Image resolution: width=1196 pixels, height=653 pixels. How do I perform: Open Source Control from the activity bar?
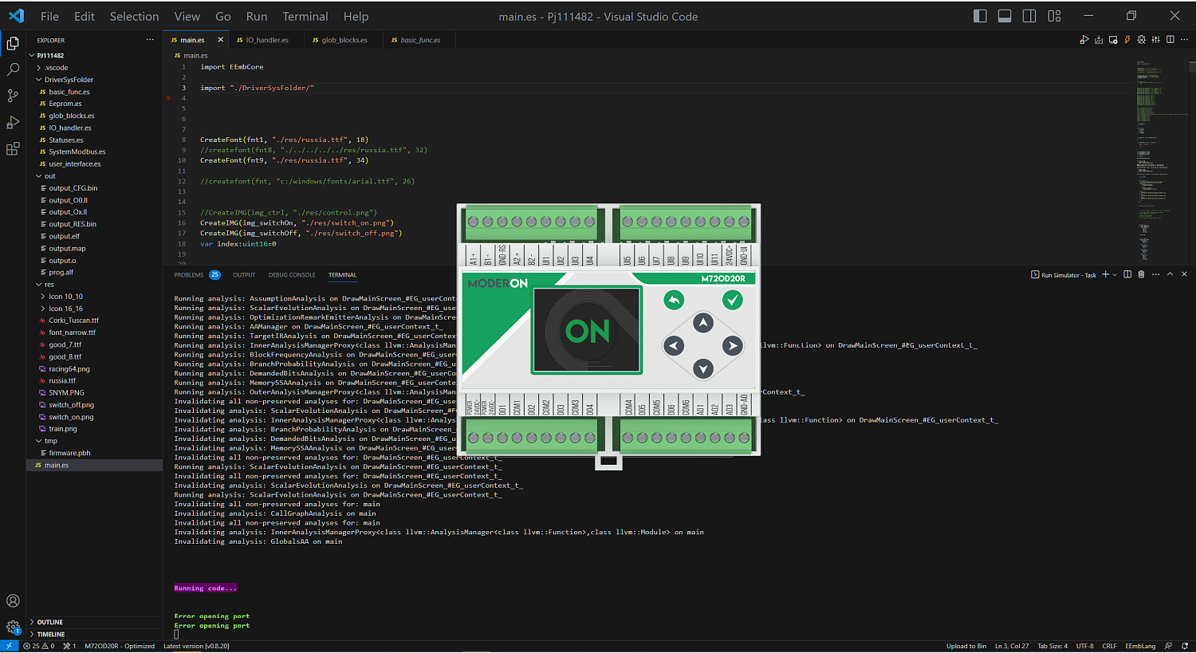[x=11, y=95]
